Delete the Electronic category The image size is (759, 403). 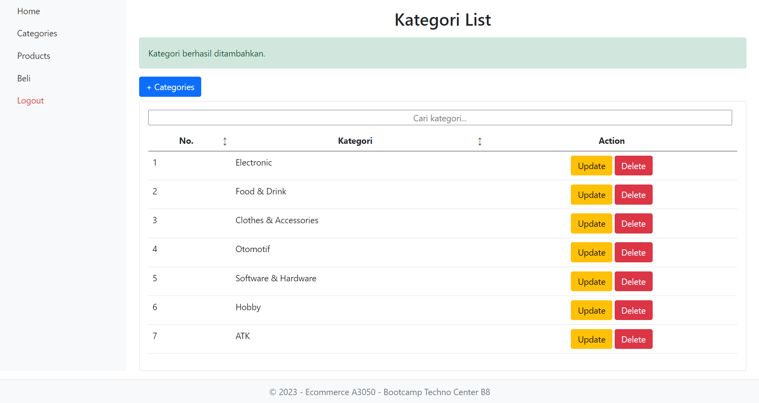[633, 166]
